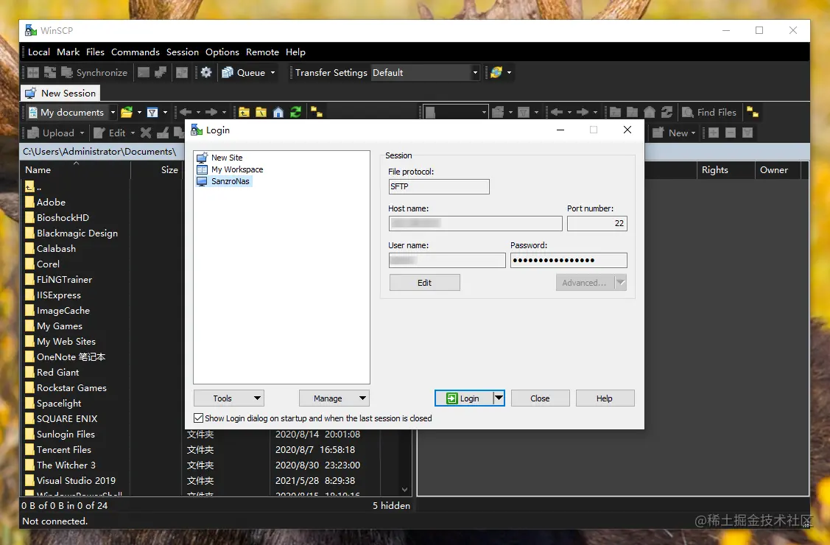This screenshot has width=830, height=545.
Task: Click the Refresh icon in the local panel
Action: 296,112
